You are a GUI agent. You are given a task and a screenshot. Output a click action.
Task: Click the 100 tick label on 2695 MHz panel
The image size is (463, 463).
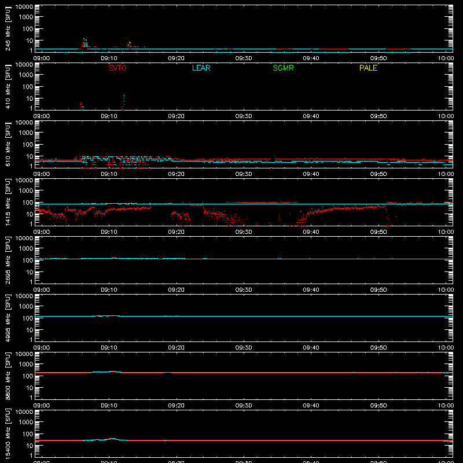(x=28, y=260)
